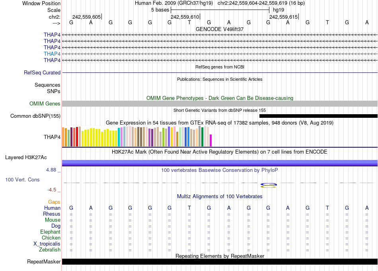Click the Scale label
The image size is (378, 271).
54,10
